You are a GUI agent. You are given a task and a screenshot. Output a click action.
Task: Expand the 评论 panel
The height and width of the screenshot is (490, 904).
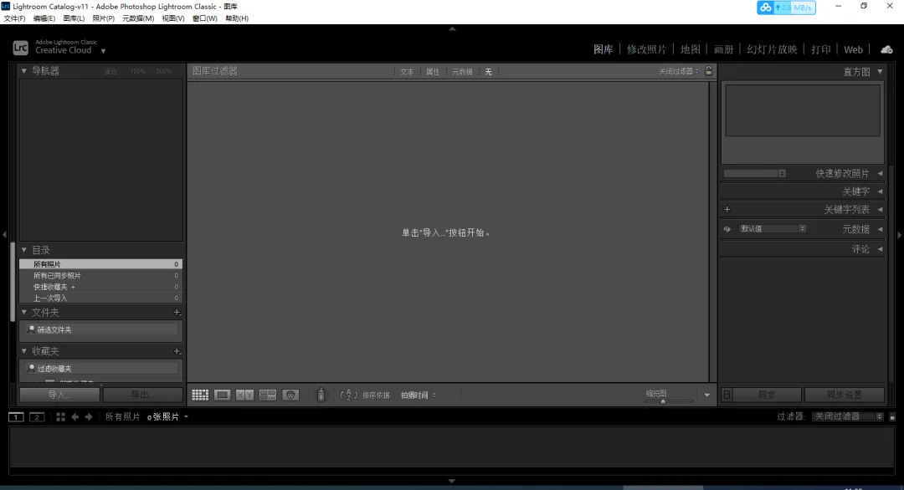(x=880, y=248)
